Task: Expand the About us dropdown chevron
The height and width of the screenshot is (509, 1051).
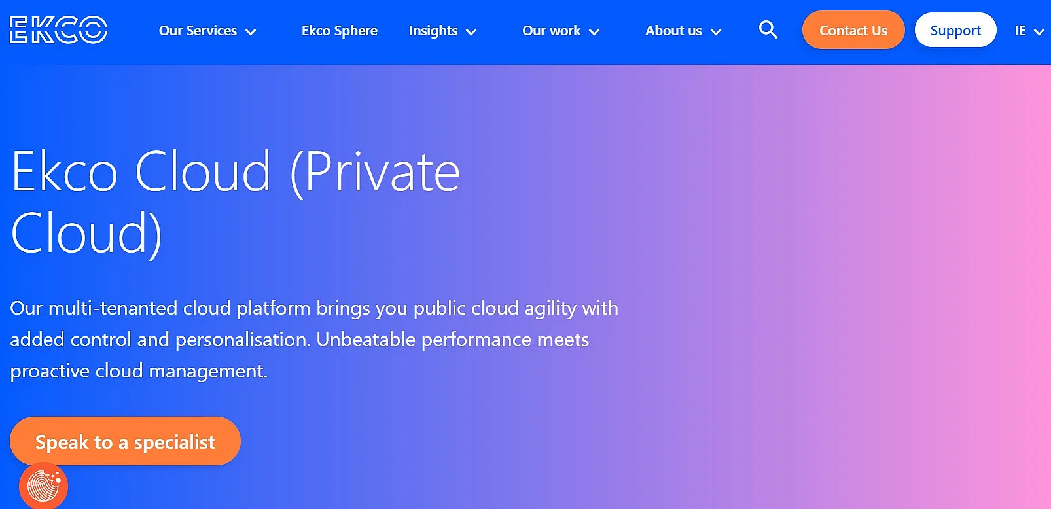Action: [716, 31]
